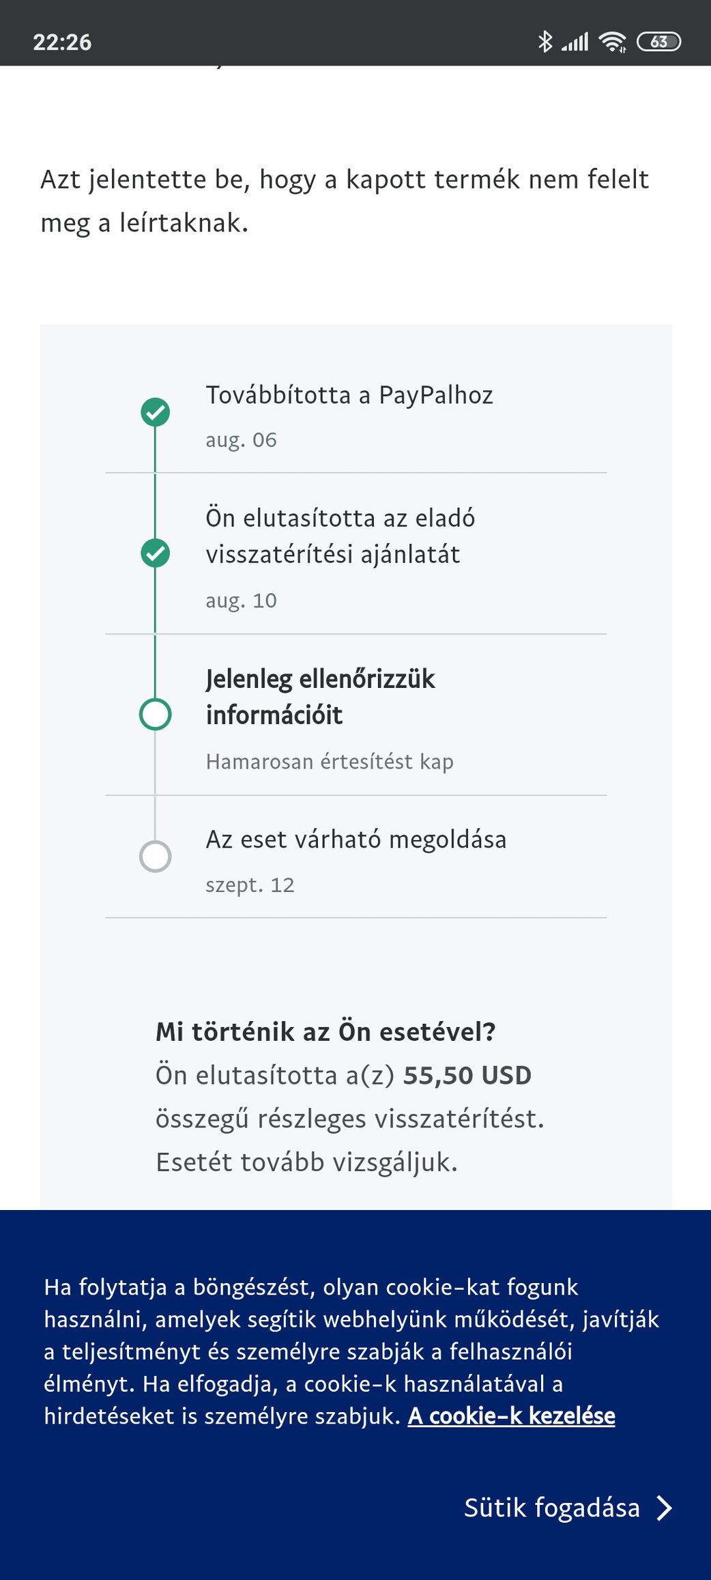711x1580 pixels.
Task: Accept cookies with Sütik fogadása
Action: click(552, 1508)
